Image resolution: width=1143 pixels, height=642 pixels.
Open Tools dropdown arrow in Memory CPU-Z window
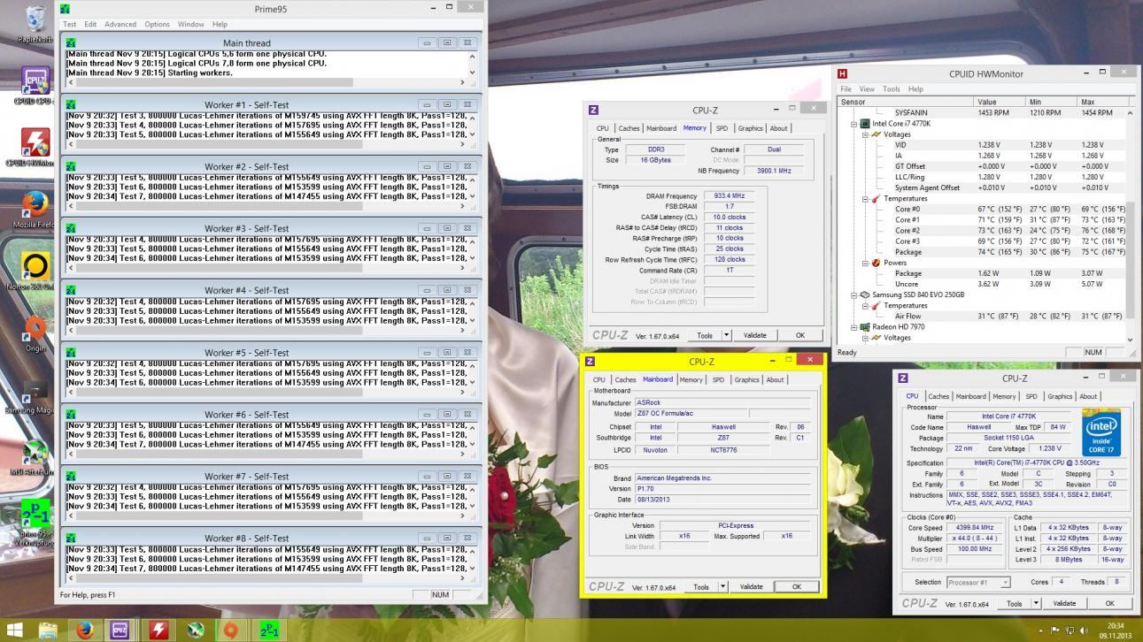tap(727, 335)
